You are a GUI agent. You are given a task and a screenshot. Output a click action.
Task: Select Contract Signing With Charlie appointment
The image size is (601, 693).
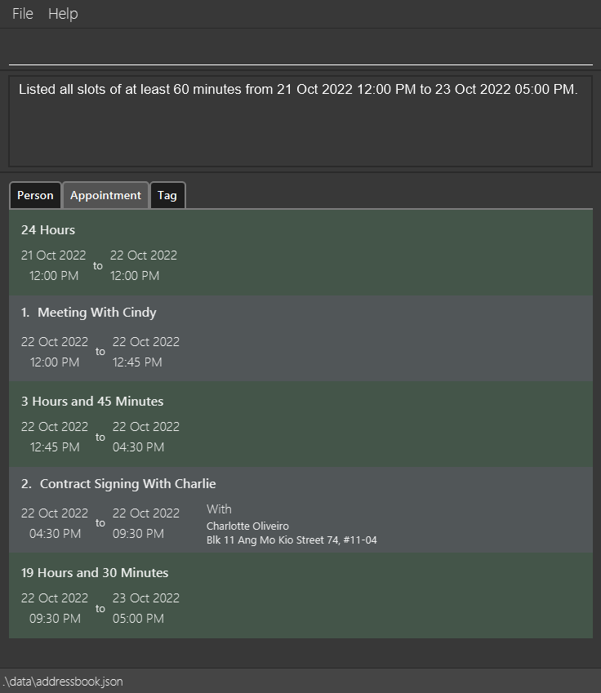[x=300, y=510]
